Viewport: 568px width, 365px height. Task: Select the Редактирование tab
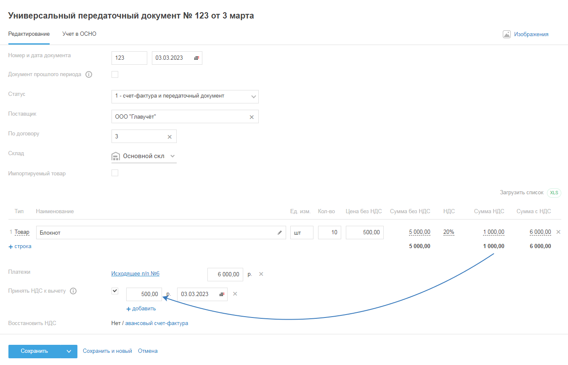tap(29, 34)
